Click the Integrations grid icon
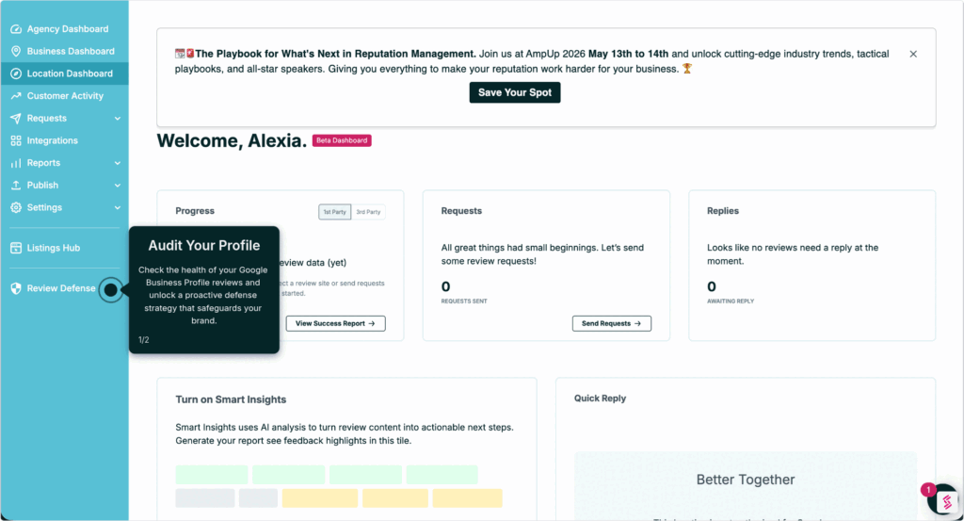 tap(16, 140)
